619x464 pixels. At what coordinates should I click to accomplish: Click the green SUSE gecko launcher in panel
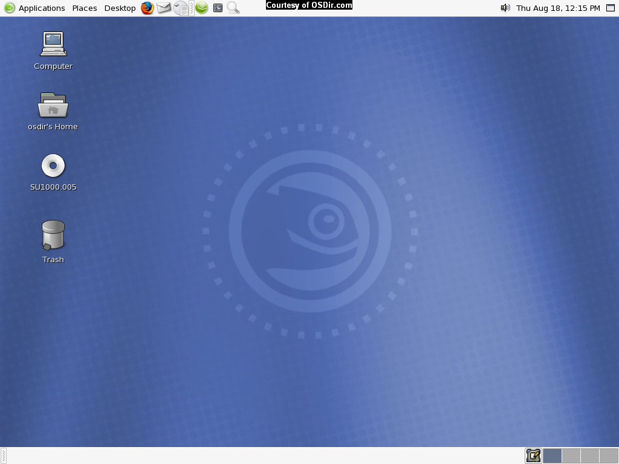[x=202, y=8]
